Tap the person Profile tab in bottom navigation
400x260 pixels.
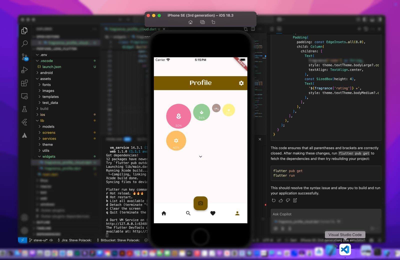click(237, 213)
